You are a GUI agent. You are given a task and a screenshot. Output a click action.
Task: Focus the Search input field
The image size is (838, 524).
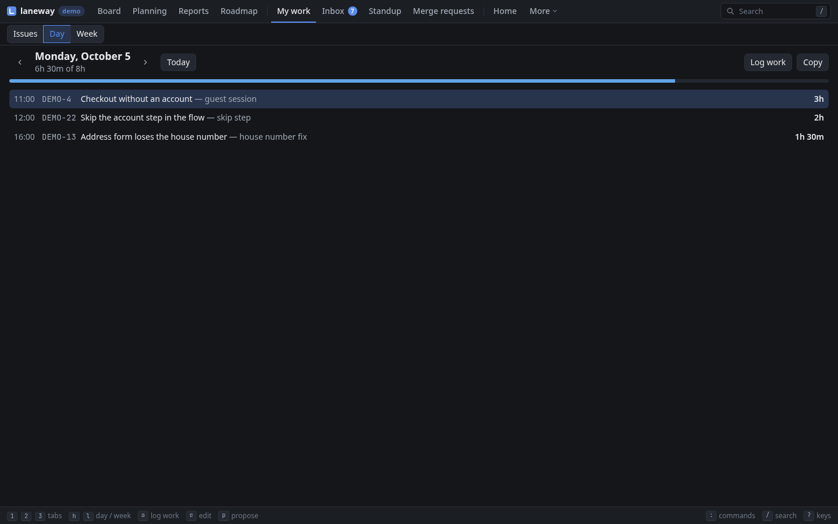pyautogui.click(x=775, y=11)
